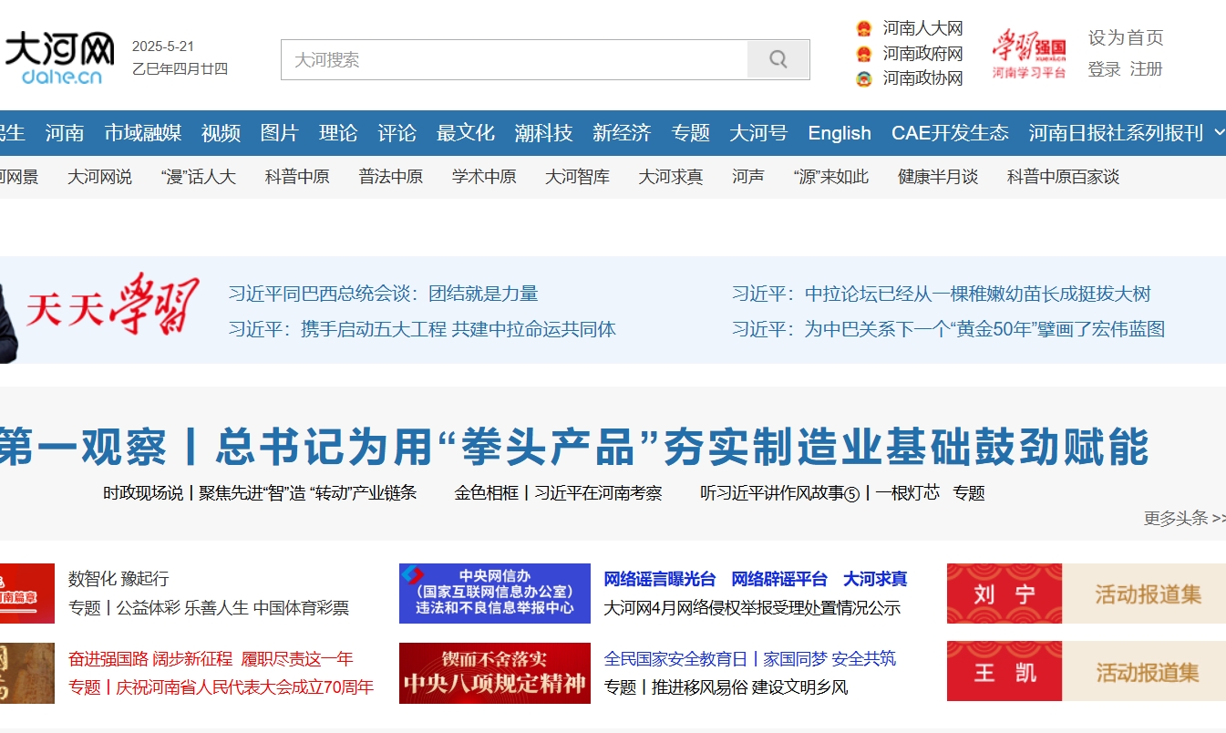Click 设为首页 to set homepage

point(1125,38)
